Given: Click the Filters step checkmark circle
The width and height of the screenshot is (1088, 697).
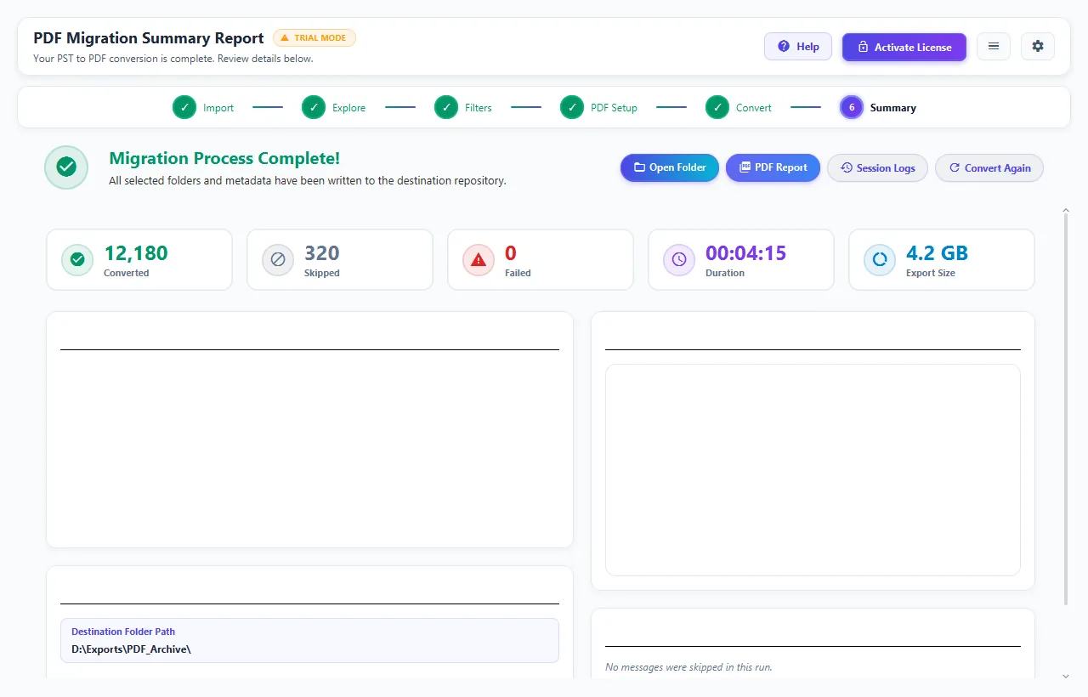Looking at the screenshot, I should pyautogui.click(x=446, y=108).
